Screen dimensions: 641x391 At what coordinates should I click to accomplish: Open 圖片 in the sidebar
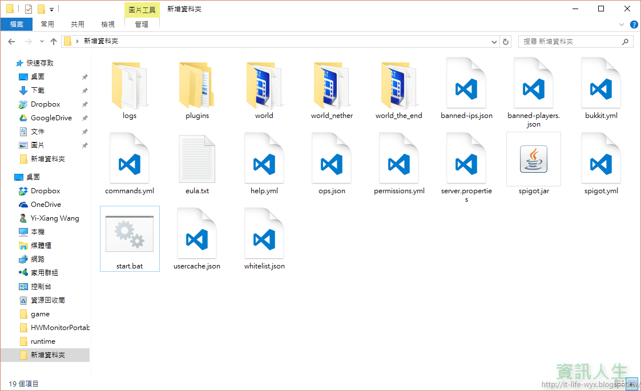(x=38, y=145)
